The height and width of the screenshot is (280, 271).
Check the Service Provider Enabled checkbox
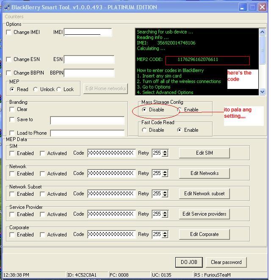[x=12, y=214]
